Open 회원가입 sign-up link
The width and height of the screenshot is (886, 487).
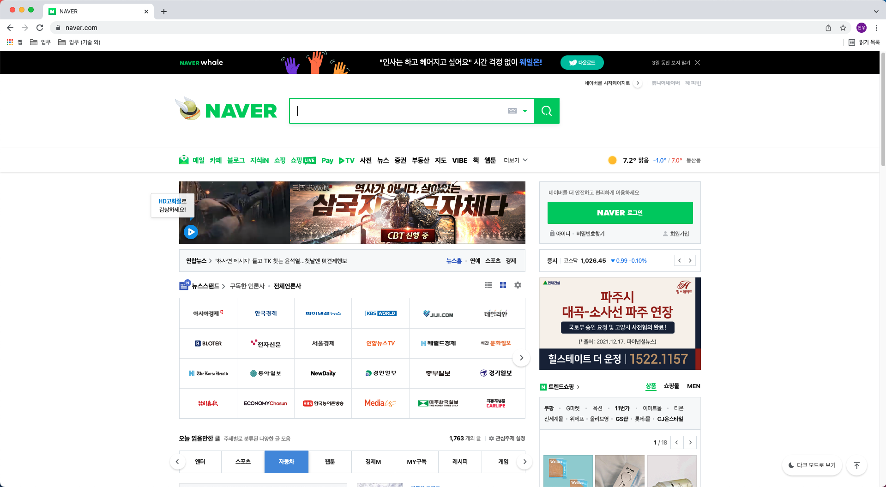676,234
